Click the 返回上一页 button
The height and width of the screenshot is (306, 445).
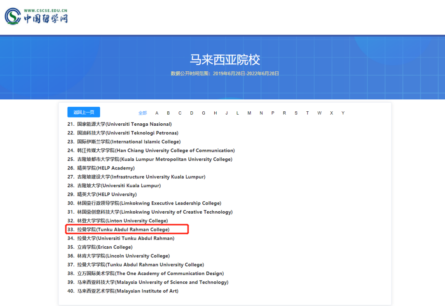click(84, 112)
